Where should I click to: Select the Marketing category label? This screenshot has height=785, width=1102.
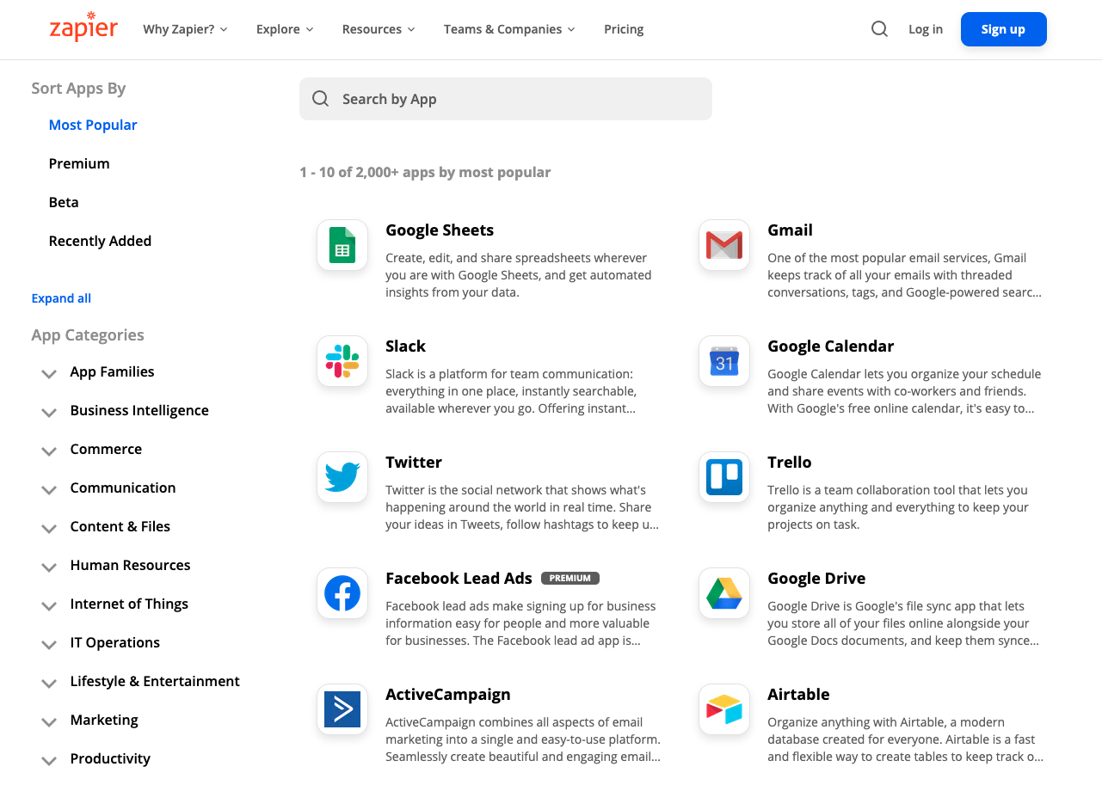(104, 720)
